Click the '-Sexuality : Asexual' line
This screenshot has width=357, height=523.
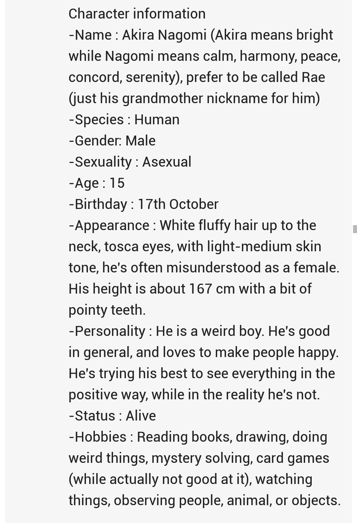[x=130, y=162]
